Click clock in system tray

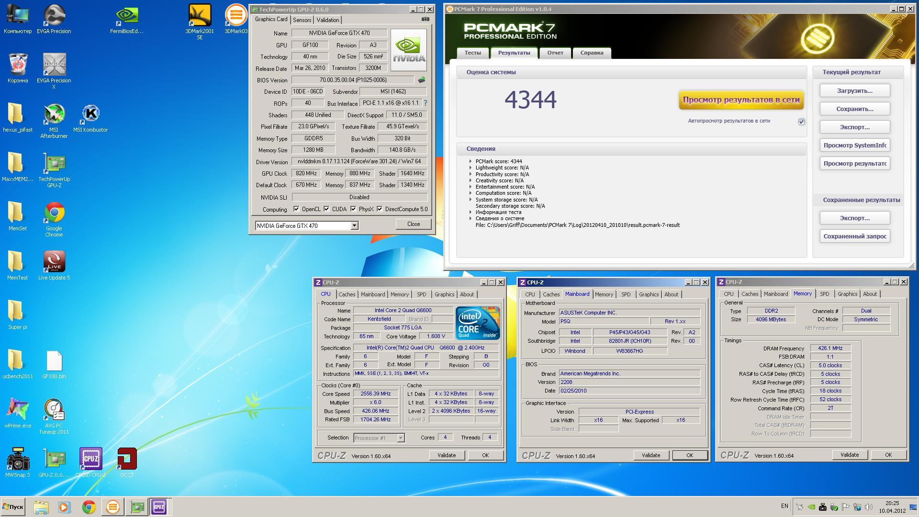click(892, 507)
